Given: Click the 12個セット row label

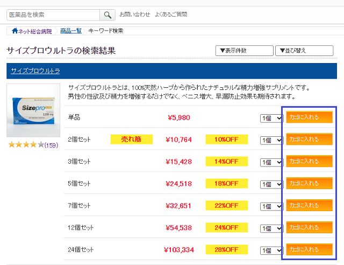Looking at the screenshot, I should pos(81,227).
